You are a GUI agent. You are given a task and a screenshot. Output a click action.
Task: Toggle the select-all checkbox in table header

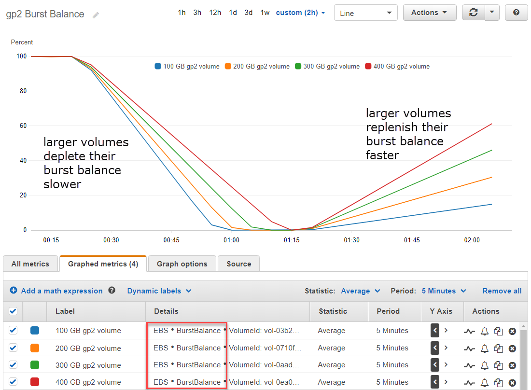click(13, 311)
